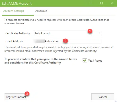Maximize the Edit ACME Account window

pos(101,3)
